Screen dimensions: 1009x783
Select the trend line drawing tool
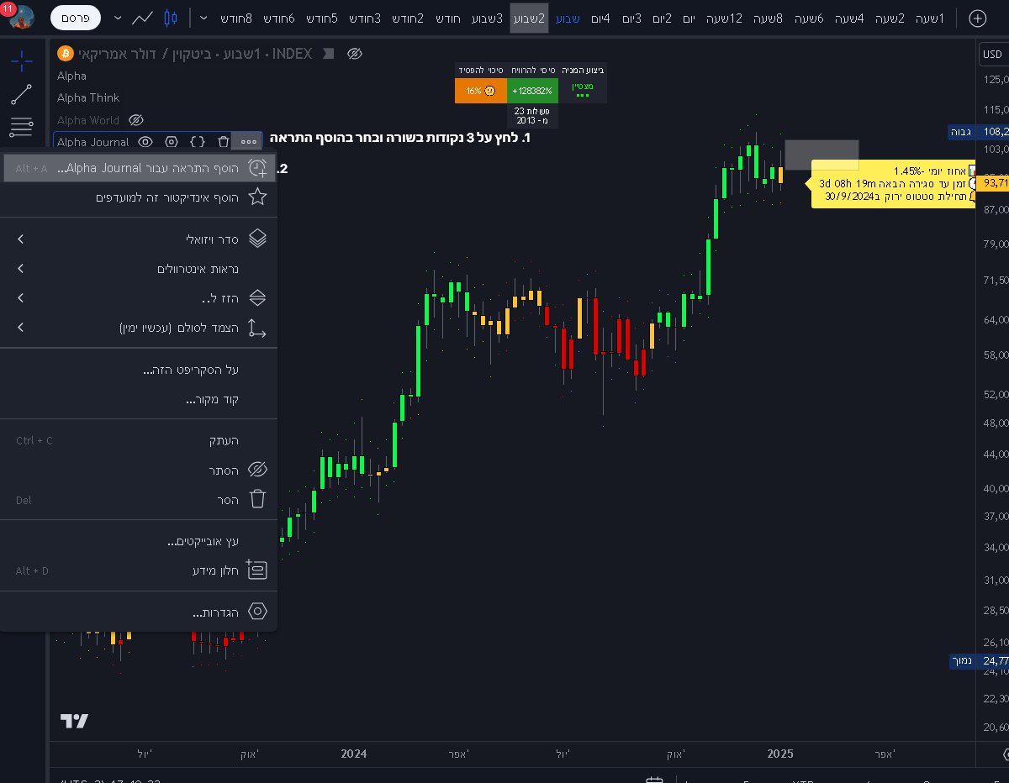coord(22,94)
